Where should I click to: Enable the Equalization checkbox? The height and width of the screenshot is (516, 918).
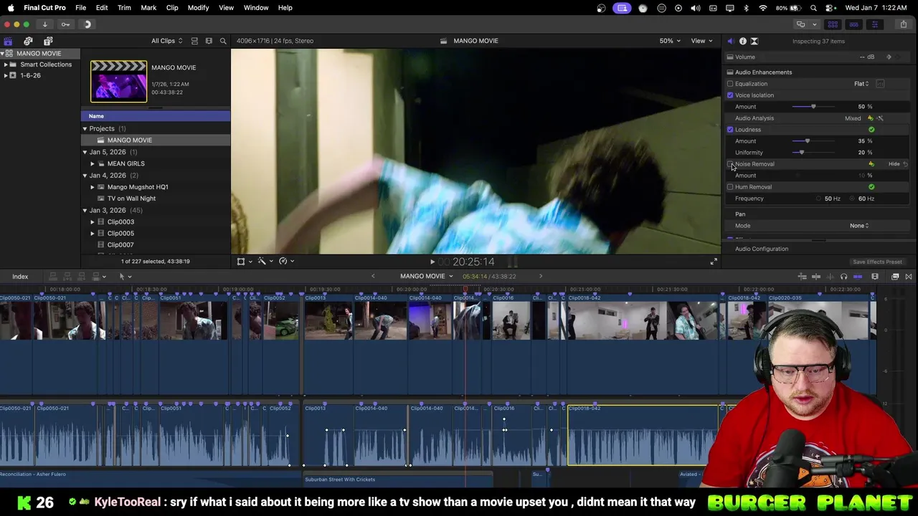click(730, 84)
